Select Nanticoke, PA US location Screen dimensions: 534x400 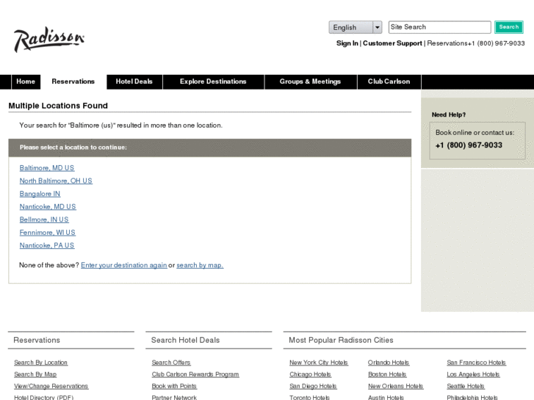tap(47, 245)
